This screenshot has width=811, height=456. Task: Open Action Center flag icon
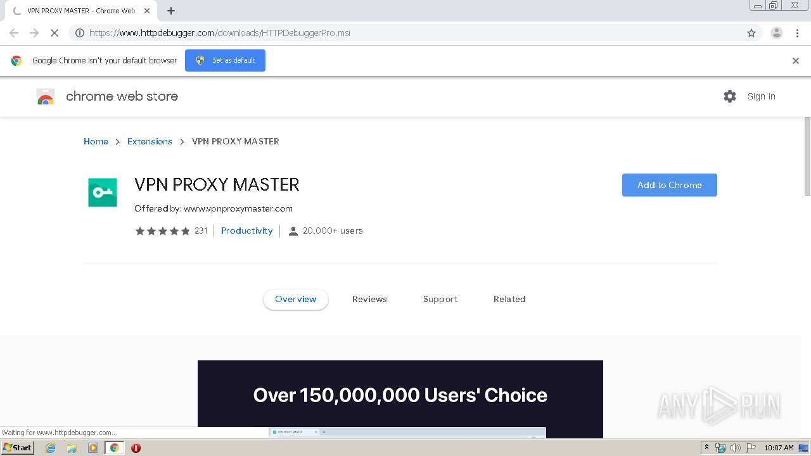(x=751, y=448)
